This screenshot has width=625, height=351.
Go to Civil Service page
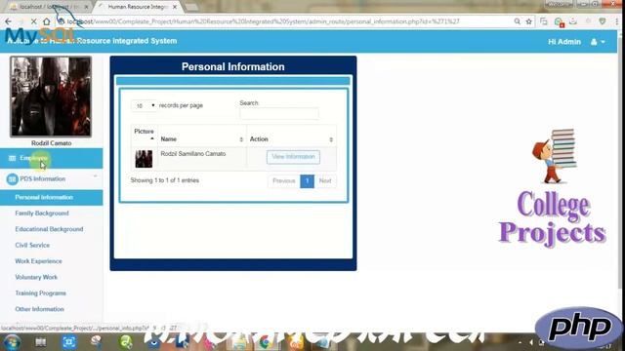click(x=32, y=245)
